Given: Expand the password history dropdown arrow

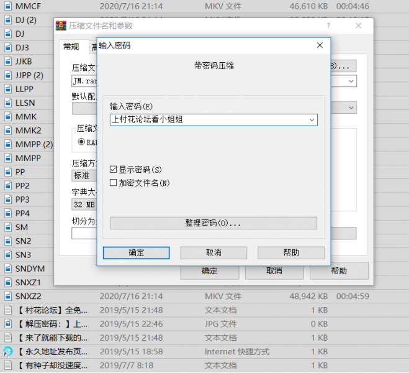Looking at the screenshot, I should 312,120.
